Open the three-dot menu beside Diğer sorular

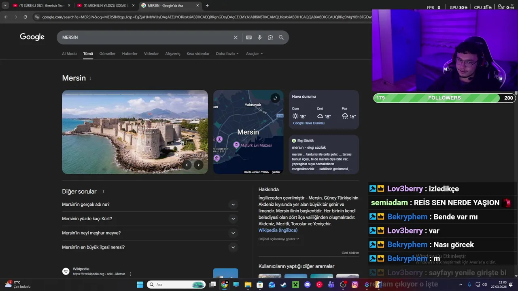[x=104, y=192]
